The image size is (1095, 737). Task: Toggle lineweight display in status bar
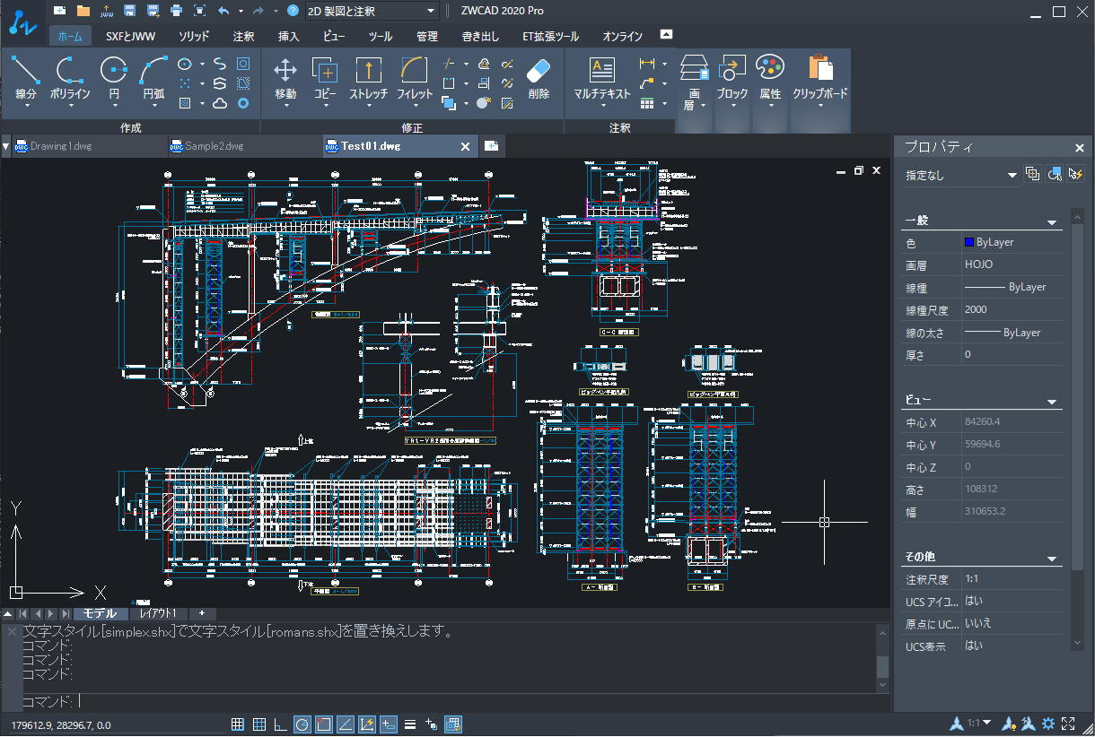[x=410, y=724]
